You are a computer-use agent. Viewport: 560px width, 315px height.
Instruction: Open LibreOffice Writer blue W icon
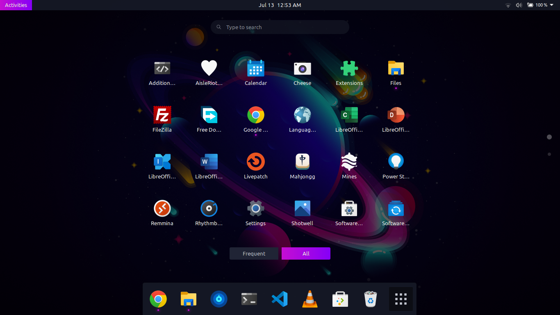click(209, 162)
